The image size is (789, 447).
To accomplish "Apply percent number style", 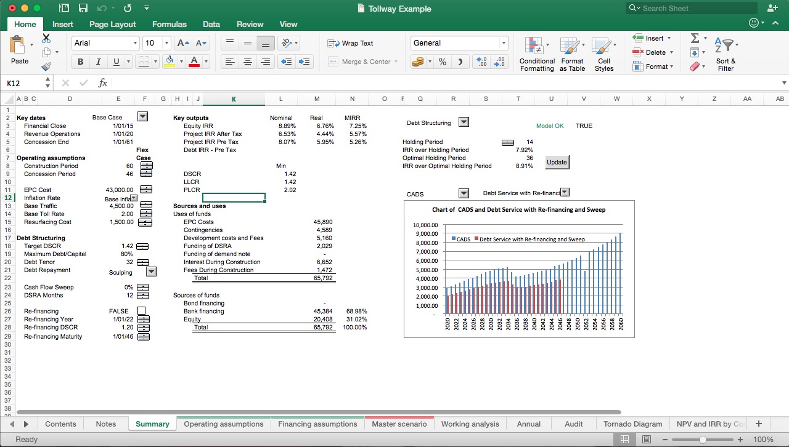I will 441,62.
